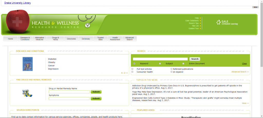Viewport: 263px width, 118px height.
Task: Check the en espanol checkbox
Action: 171,72
